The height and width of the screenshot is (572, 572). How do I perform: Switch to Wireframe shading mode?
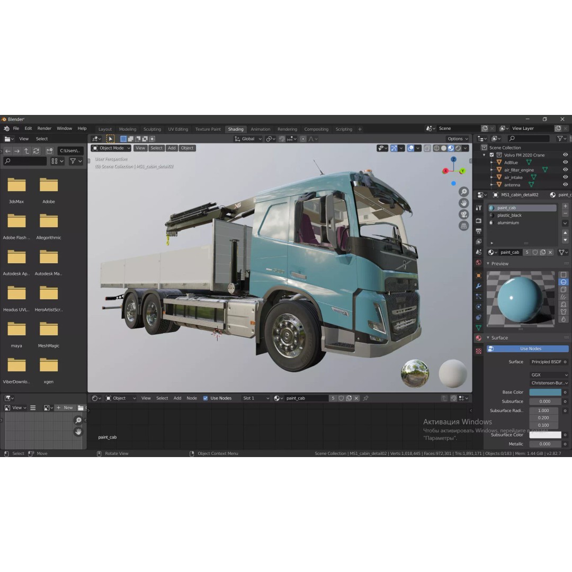coord(436,148)
